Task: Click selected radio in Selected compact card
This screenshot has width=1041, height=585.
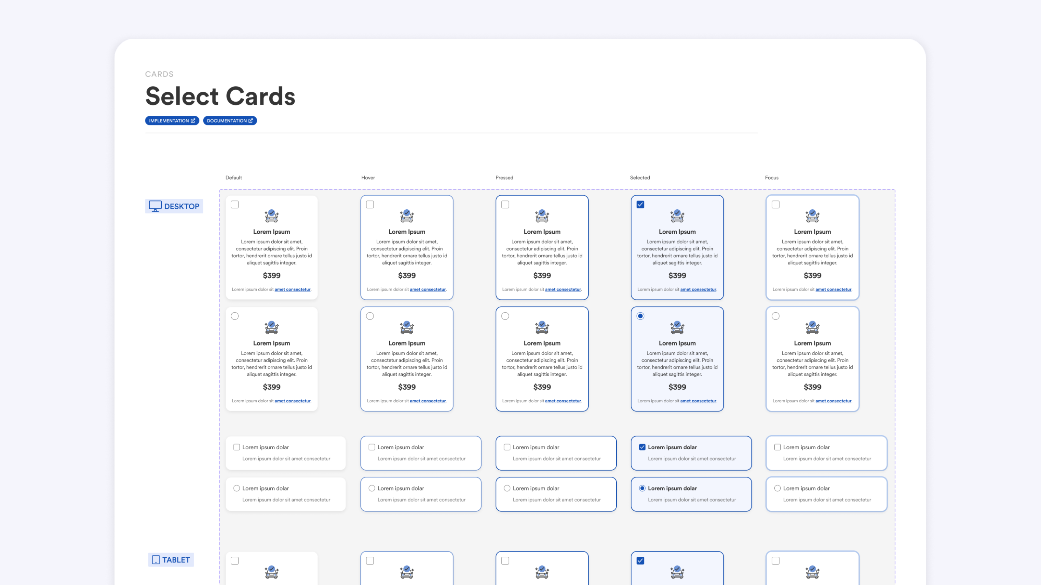Action: (x=642, y=488)
